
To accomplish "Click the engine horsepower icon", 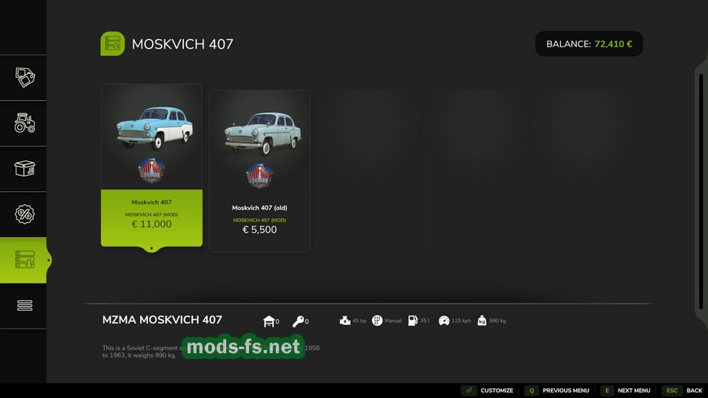I will [345, 321].
